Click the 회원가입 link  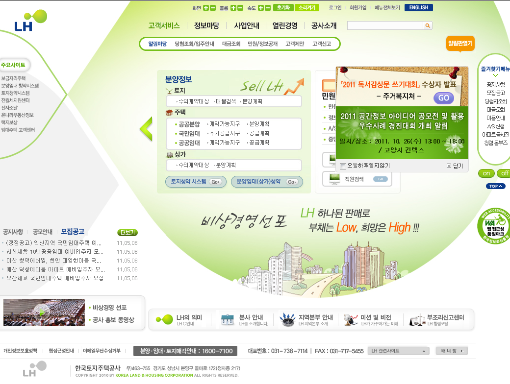(x=358, y=8)
